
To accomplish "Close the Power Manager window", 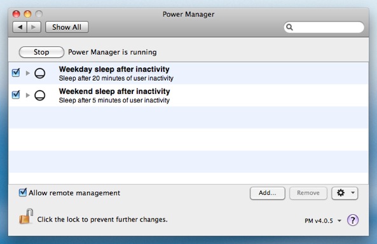I will pos(16,14).
